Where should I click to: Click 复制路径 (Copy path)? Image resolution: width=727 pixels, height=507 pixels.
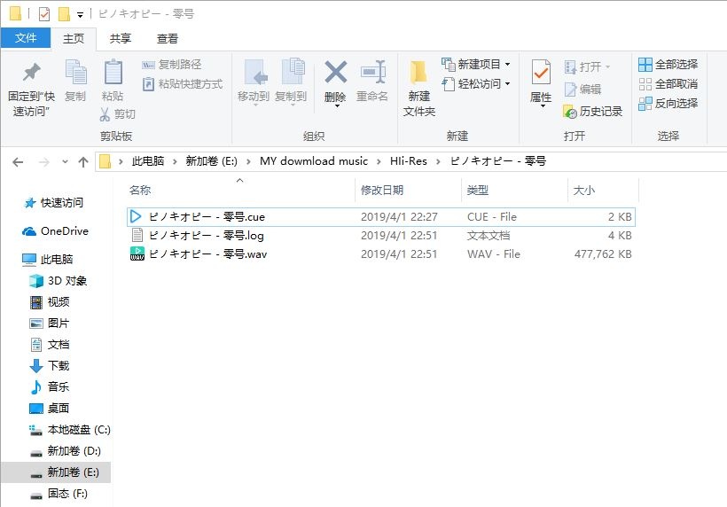[172, 65]
